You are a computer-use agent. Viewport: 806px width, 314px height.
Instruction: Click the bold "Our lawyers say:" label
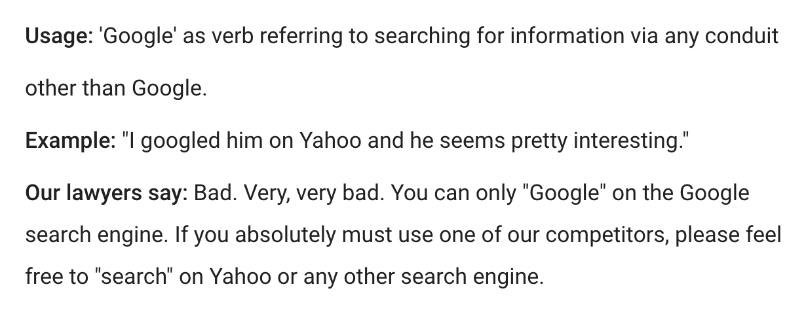107,193
